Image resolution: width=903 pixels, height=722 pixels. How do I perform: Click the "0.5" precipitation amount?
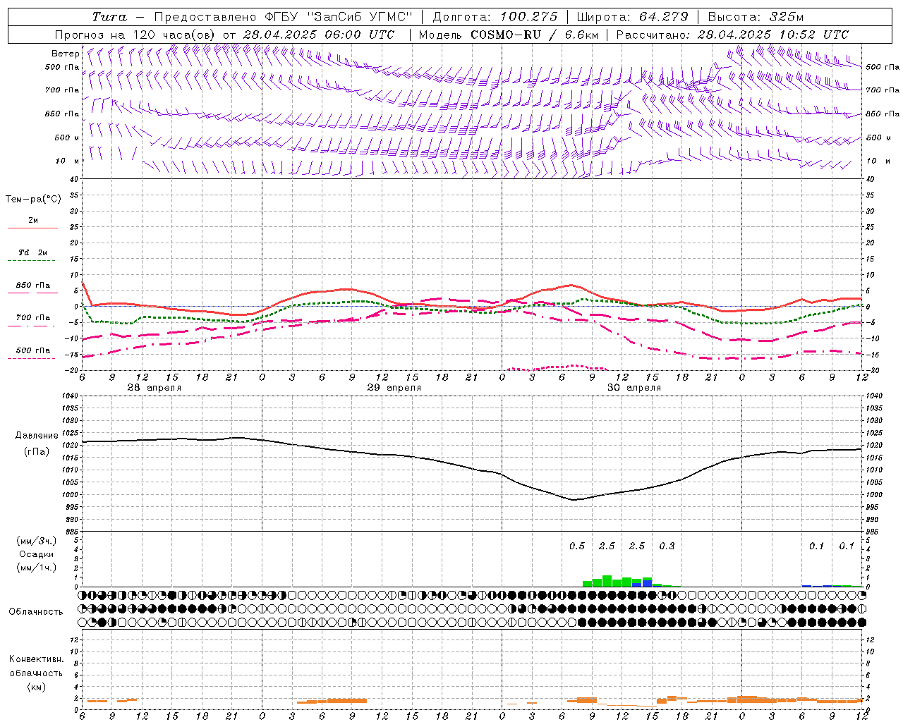point(577,546)
